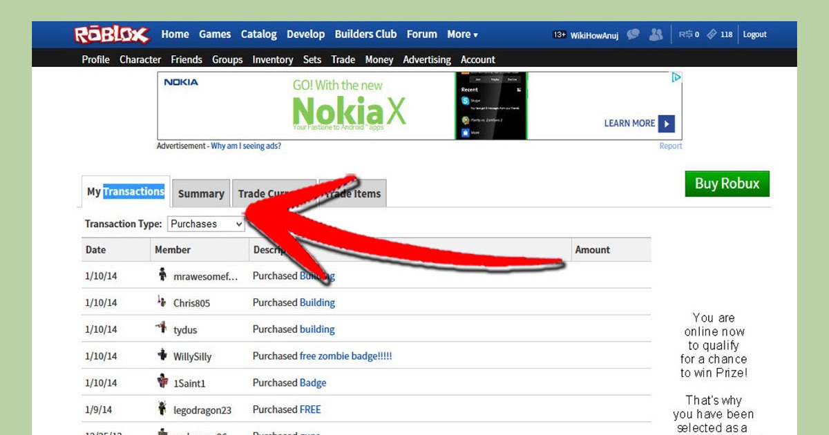Click the Nokia X ad banner
Screen dimensions: 829x435
(x=419, y=106)
